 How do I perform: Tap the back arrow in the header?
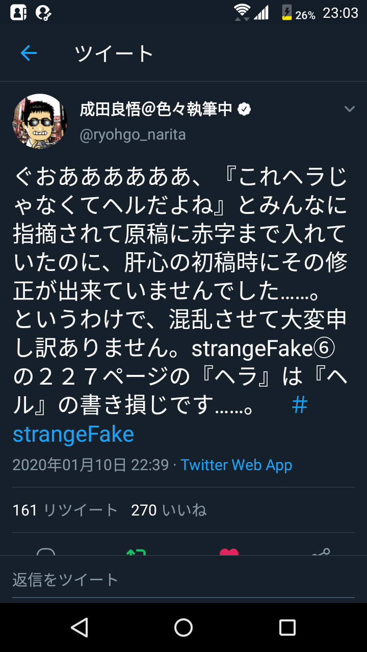(29, 53)
